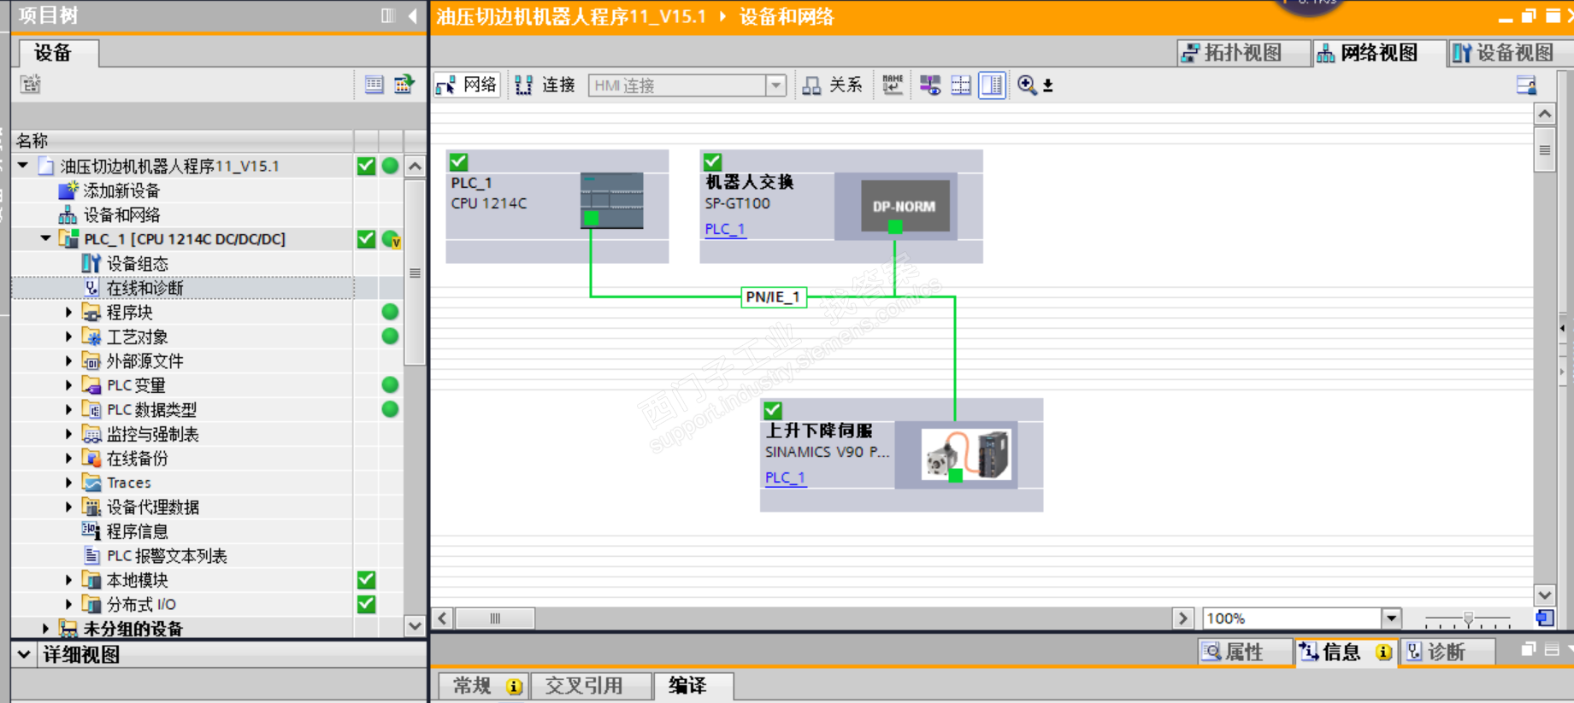The height and width of the screenshot is (703, 1574).
Task: Open the HMI连接 connection type dropdown
Action: [x=776, y=85]
